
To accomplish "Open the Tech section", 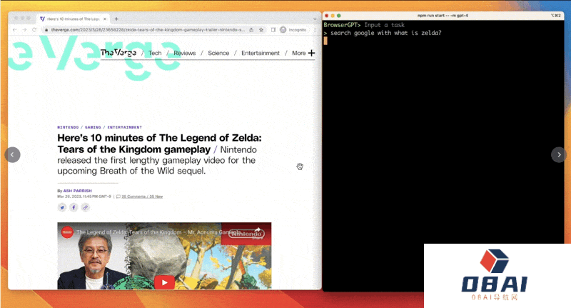I will 155,53.
